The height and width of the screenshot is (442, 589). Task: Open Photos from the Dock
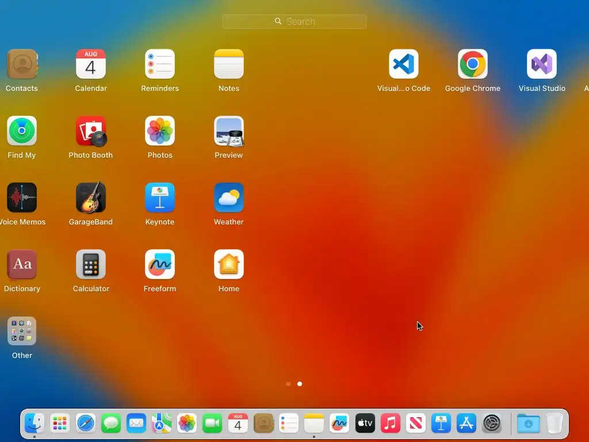[187, 424]
